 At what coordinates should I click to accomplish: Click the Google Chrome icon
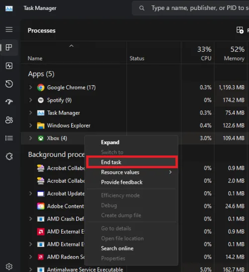coord(41,88)
